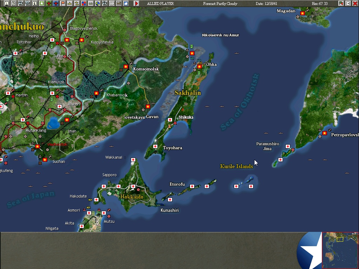359x269 pixels.
Task: Click the 'Sapporo' city label
Action: [109, 175]
